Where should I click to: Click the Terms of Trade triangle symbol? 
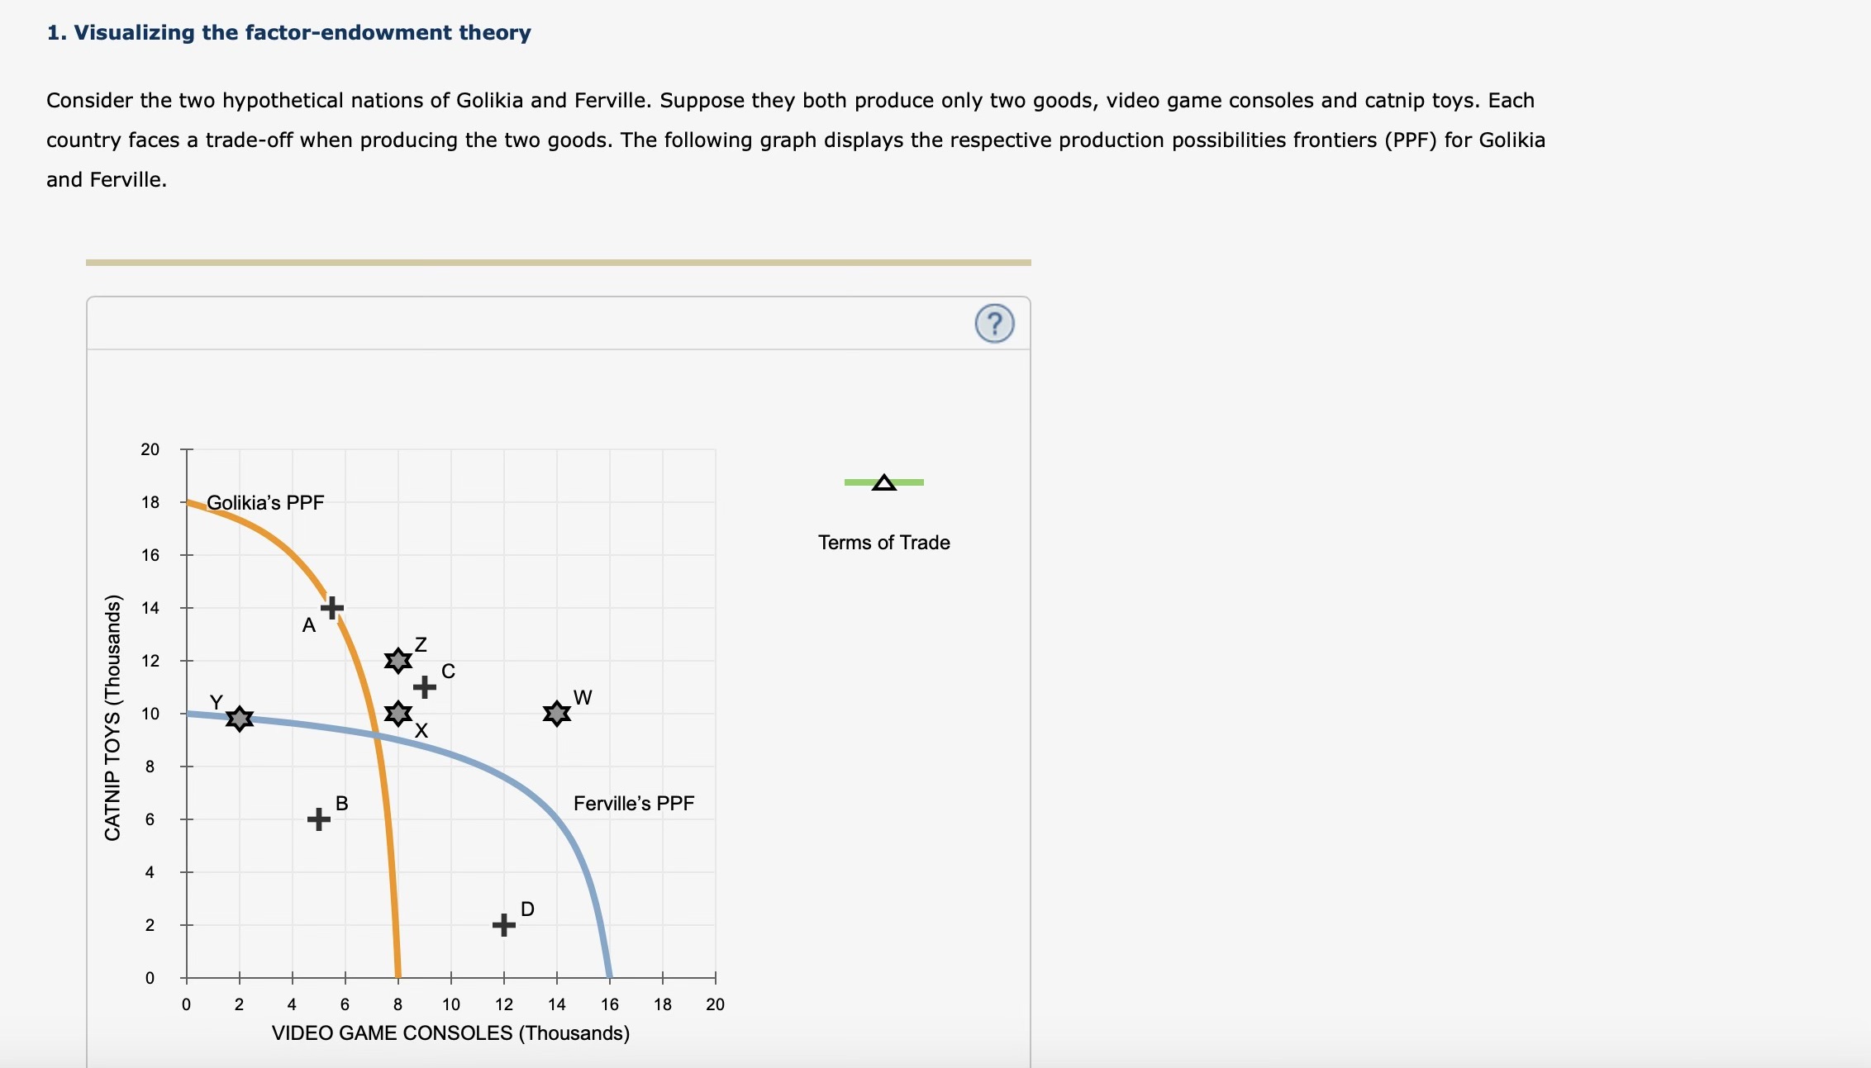click(883, 482)
